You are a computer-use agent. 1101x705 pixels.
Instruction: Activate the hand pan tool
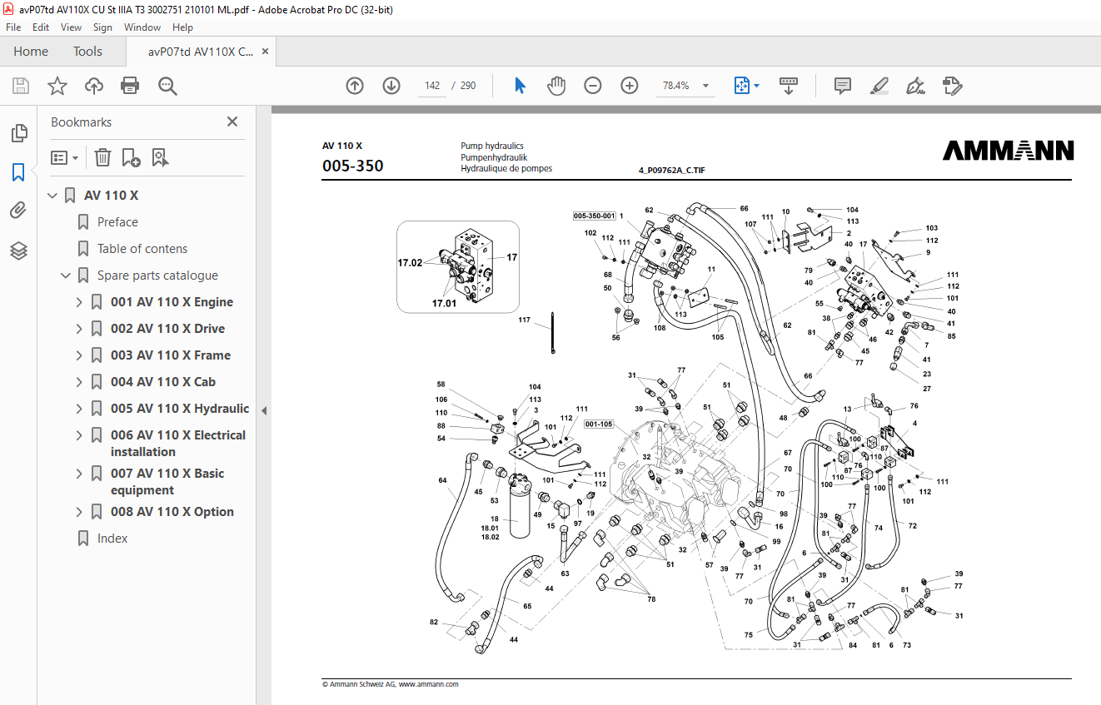(x=556, y=86)
